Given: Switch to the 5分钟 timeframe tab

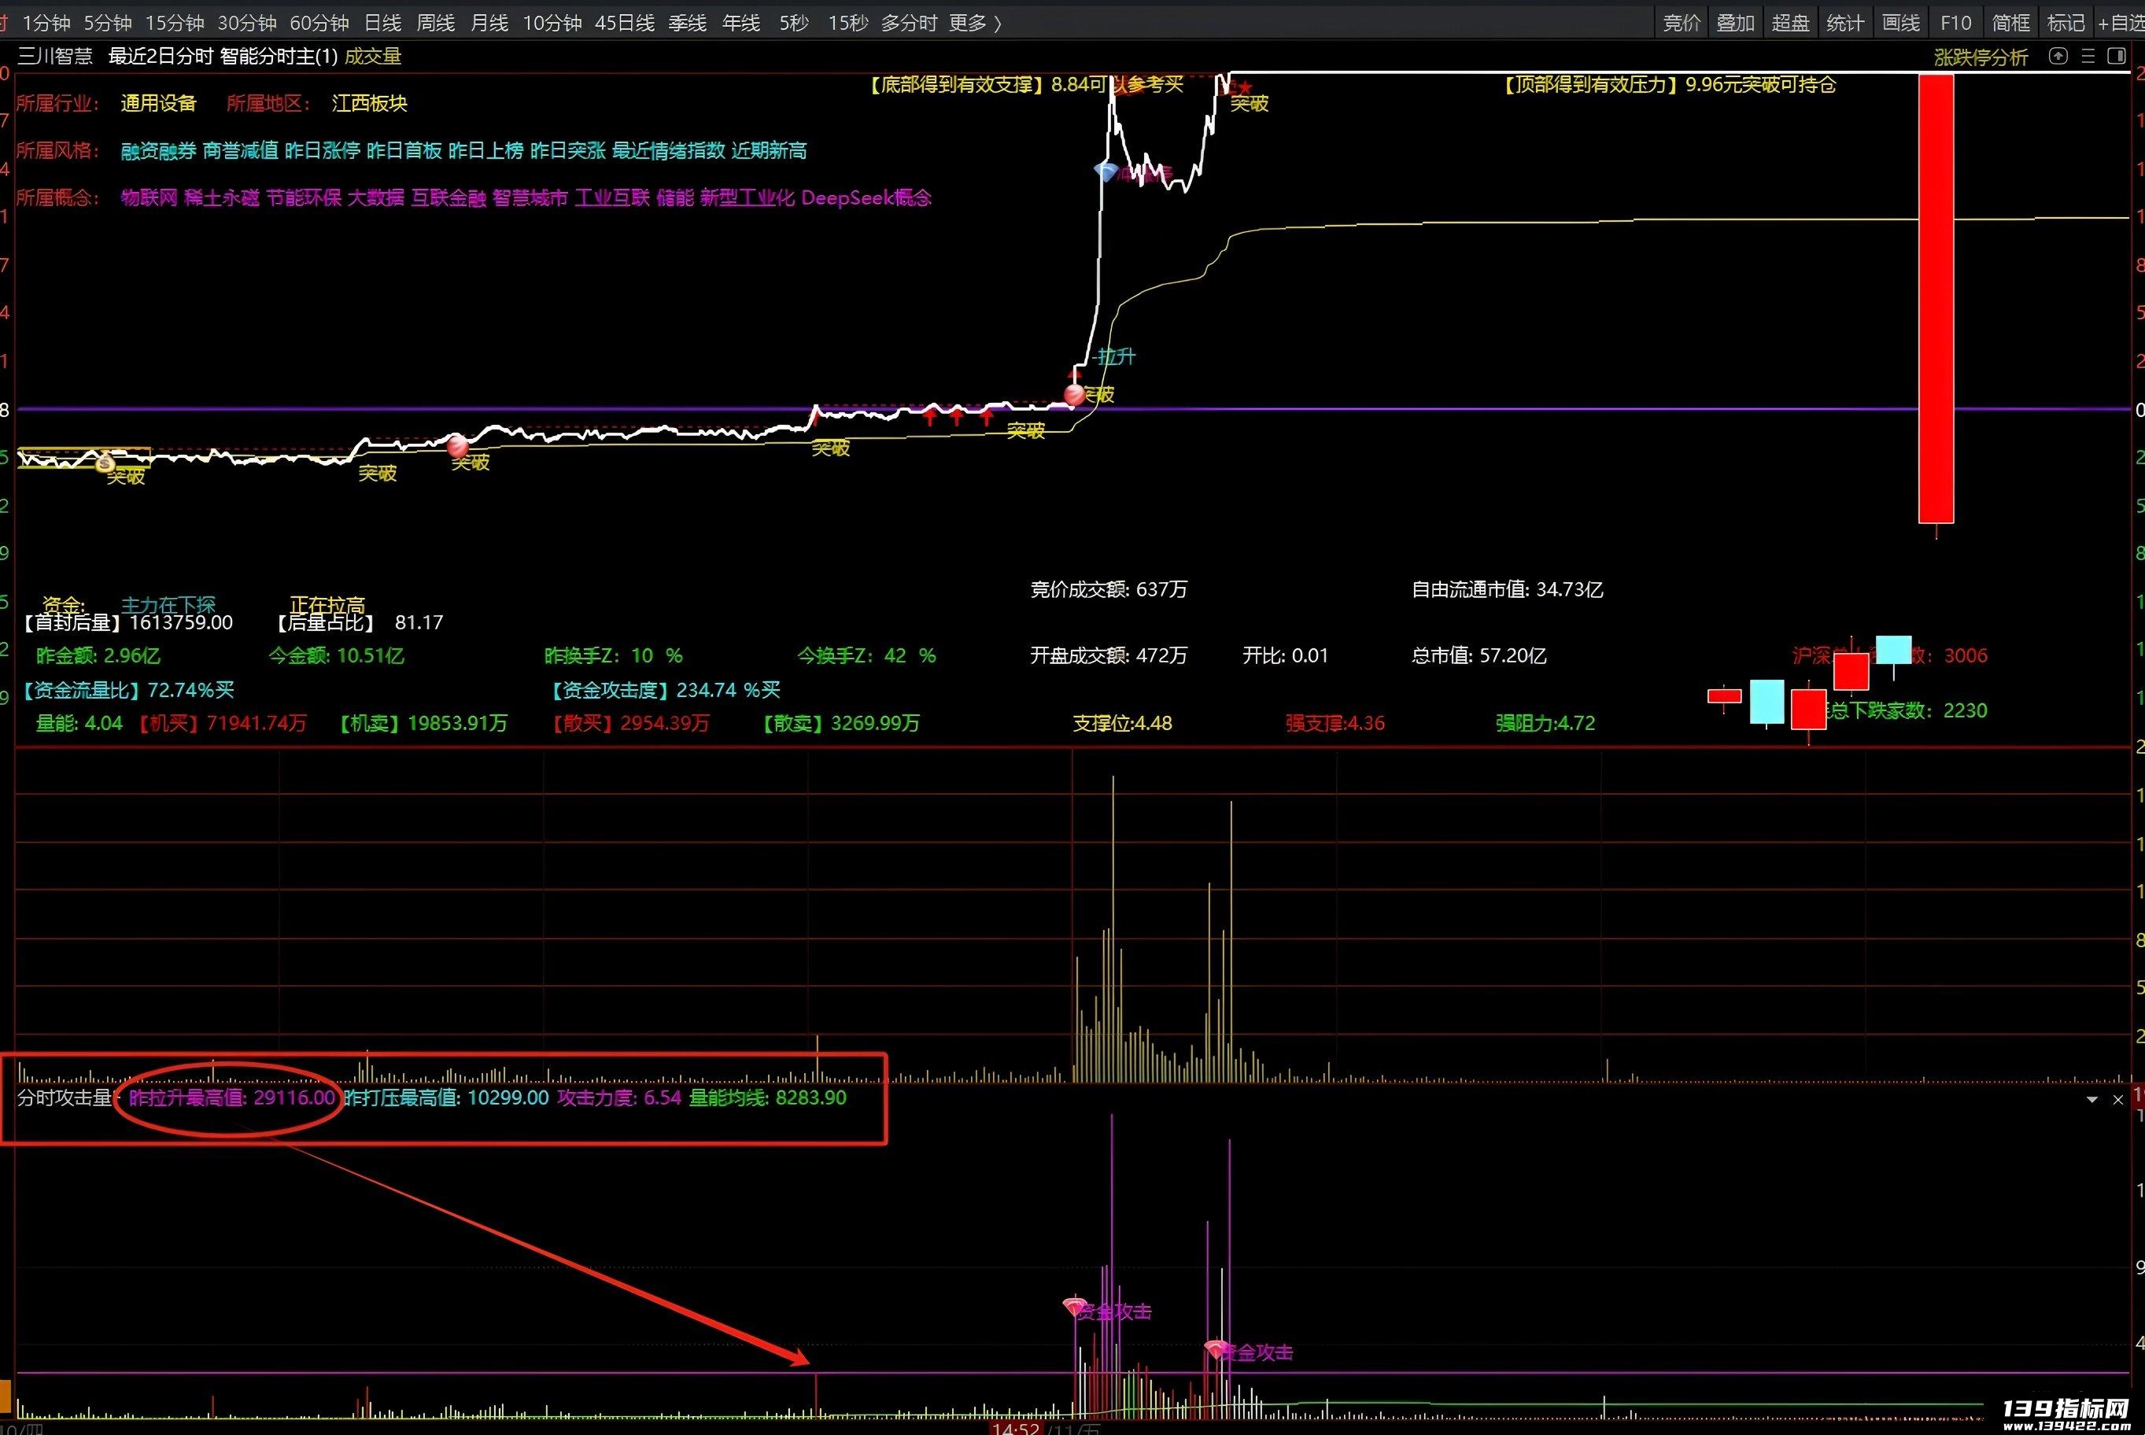Looking at the screenshot, I should point(108,23).
